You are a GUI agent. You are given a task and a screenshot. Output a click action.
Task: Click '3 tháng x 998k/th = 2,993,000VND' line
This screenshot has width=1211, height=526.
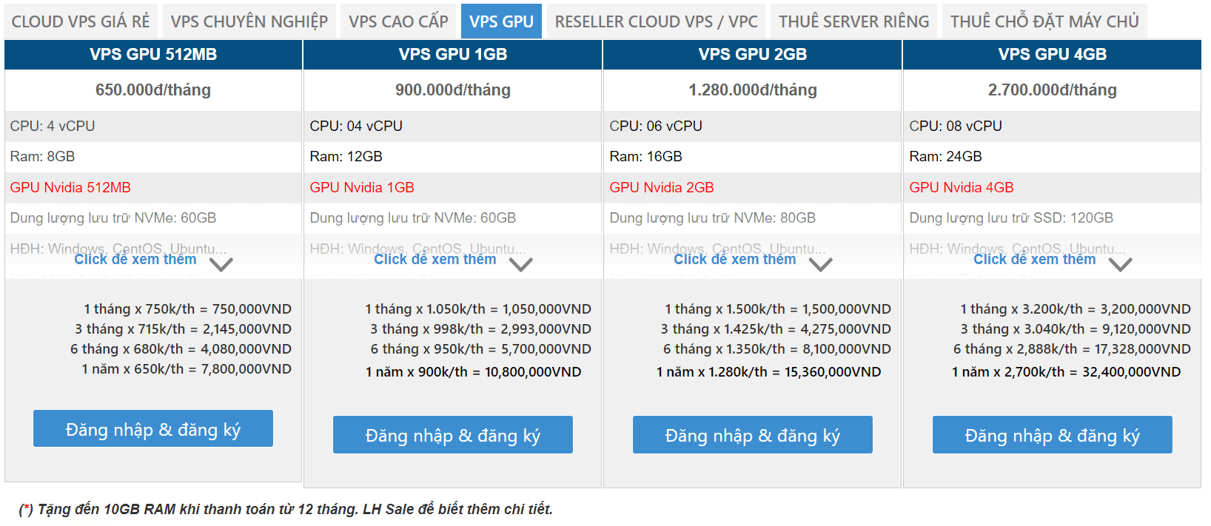(481, 329)
